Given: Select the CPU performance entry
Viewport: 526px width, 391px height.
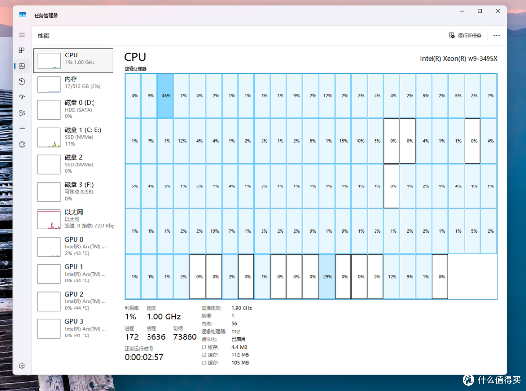Looking at the screenshot, I should click(x=73, y=60).
